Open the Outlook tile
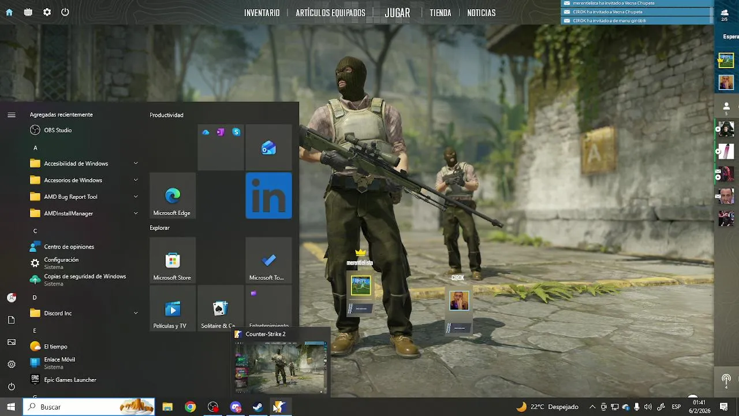739x416 pixels. (x=268, y=147)
